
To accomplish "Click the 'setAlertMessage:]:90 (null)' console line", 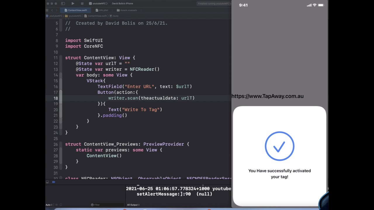I will click(174, 194).
